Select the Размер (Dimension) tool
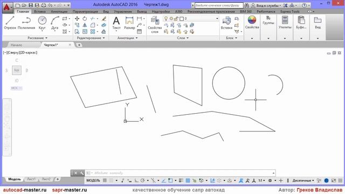The height and width of the screenshot is (194, 345). coord(129,23)
